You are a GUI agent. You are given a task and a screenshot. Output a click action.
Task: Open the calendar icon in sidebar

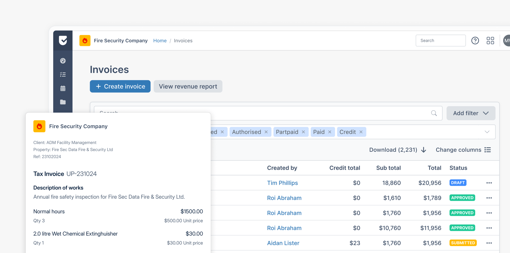point(63,88)
